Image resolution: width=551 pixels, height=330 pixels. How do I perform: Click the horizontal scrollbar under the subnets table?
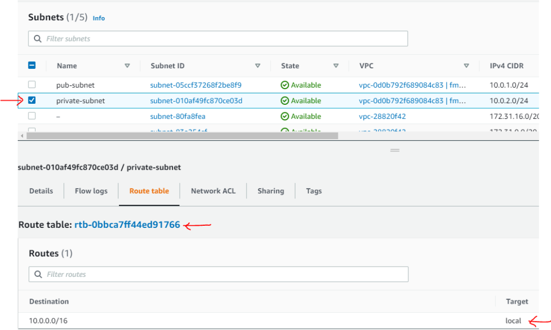pos(182,135)
